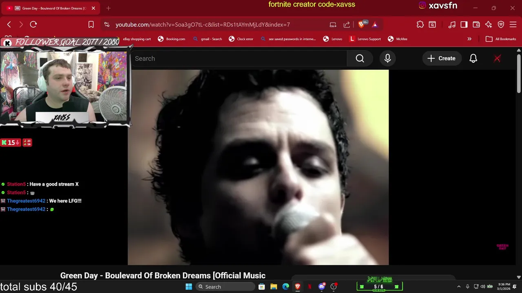Search YouTube with the magnifier button

point(360,59)
